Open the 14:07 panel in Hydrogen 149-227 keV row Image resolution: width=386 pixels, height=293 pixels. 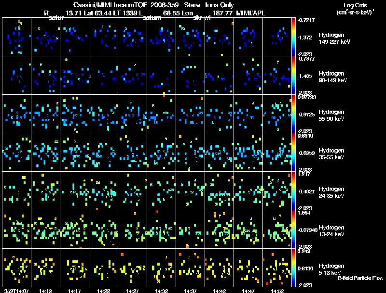(17, 37)
